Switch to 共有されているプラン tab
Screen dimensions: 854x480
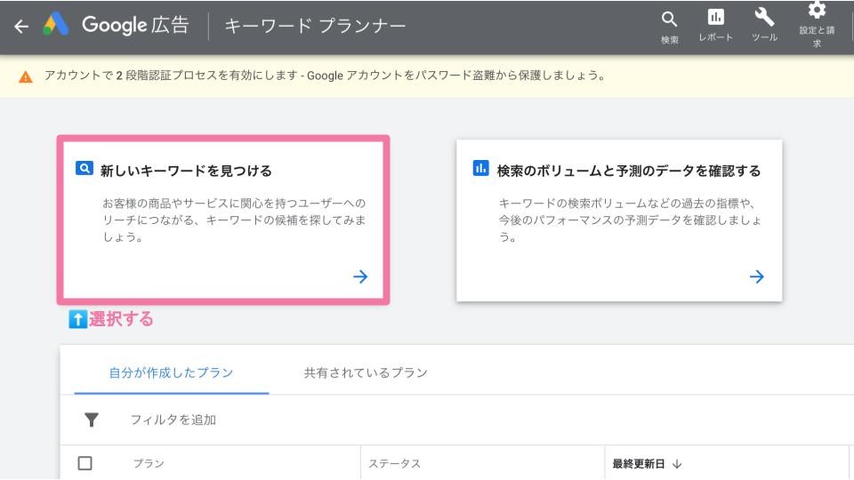tap(366, 372)
